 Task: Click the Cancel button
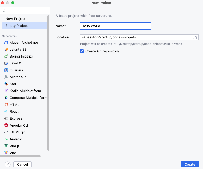click(x=23, y=164)
